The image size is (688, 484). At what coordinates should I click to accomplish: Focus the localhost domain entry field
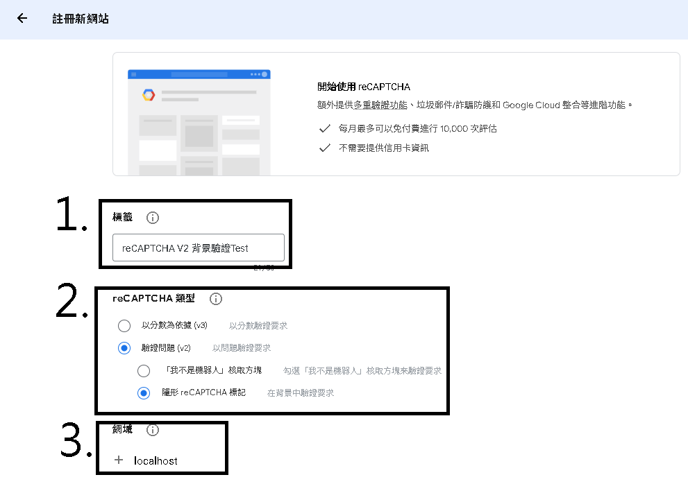tap(156, 460)
